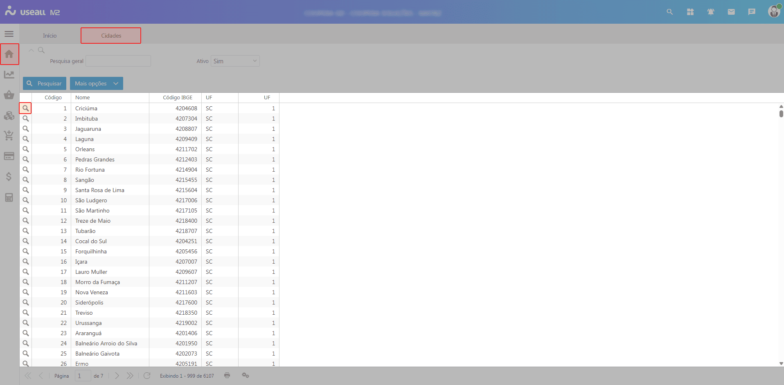This screenshot has height=385, width=784.
Task: View details of the Criciúma row
Action: pyautogui.click(x=25, y=108)
